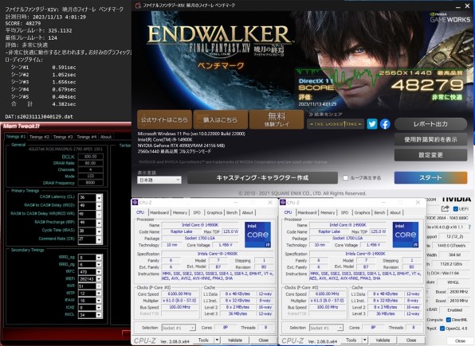This screenshot has width=475, height=346.
Task: Click the Facebook share icon in the benchmark window
Action: point(385,124)
